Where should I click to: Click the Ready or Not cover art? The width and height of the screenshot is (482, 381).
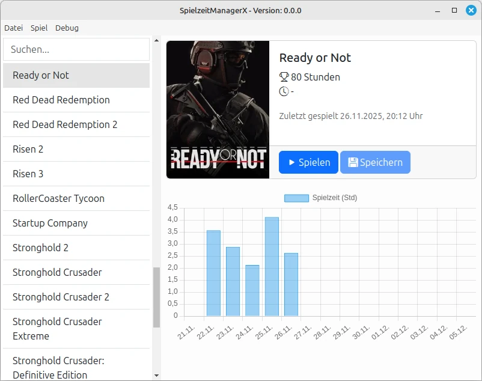(218, 109)
